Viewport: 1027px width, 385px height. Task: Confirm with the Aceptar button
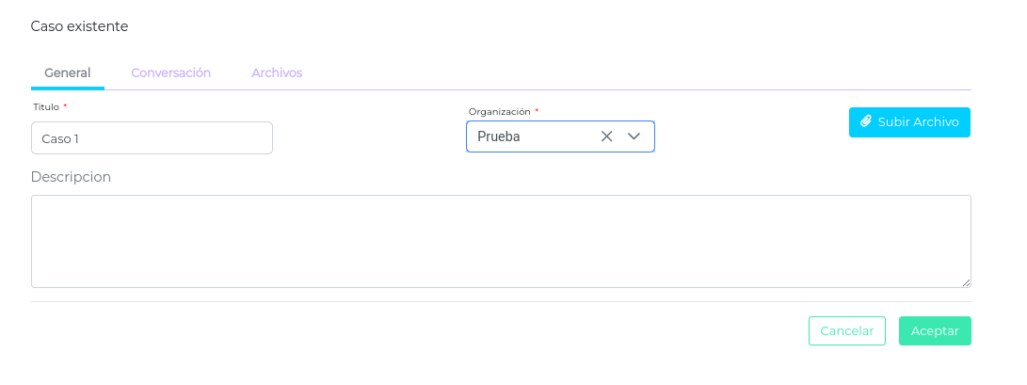click(x=935, y=330)
